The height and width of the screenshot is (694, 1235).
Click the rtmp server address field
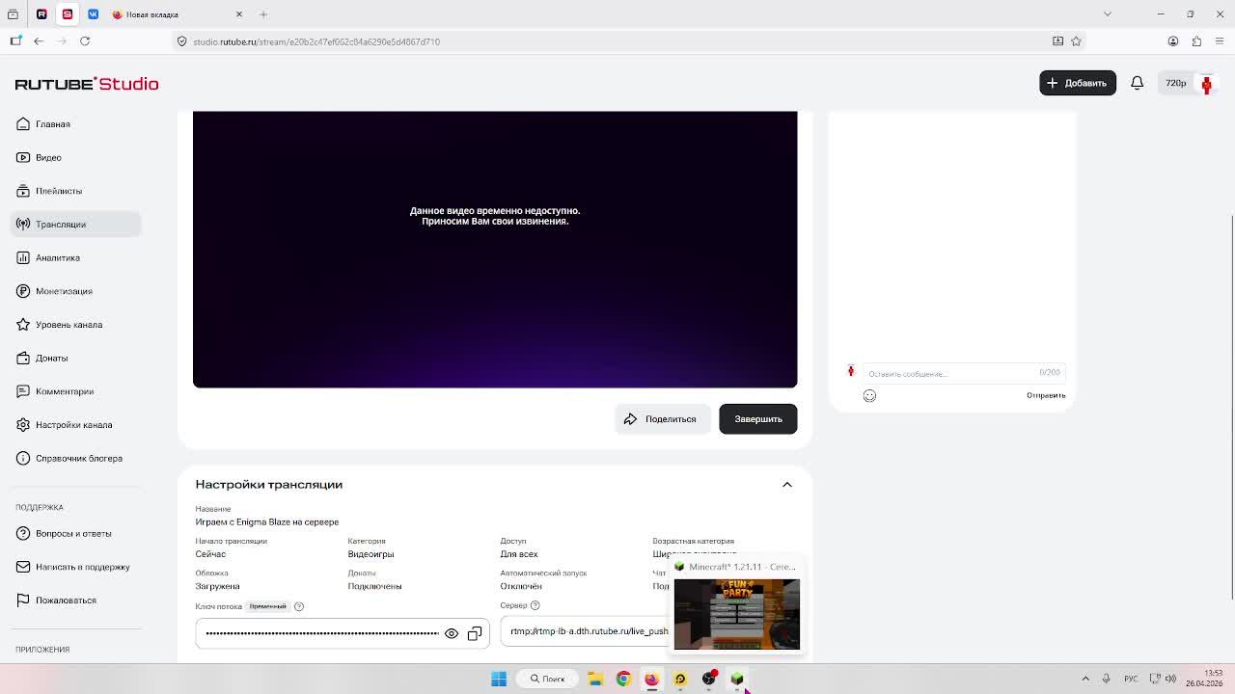[x=589, y=631]
